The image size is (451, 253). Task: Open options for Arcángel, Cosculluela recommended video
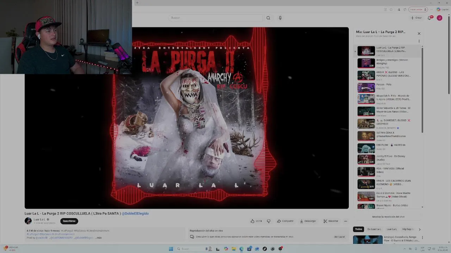(x=422, y=238)
